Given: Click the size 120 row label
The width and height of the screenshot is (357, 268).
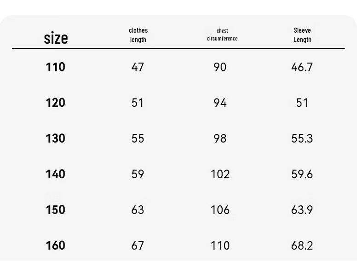Looking at the screenshot, I should point(55,103).
